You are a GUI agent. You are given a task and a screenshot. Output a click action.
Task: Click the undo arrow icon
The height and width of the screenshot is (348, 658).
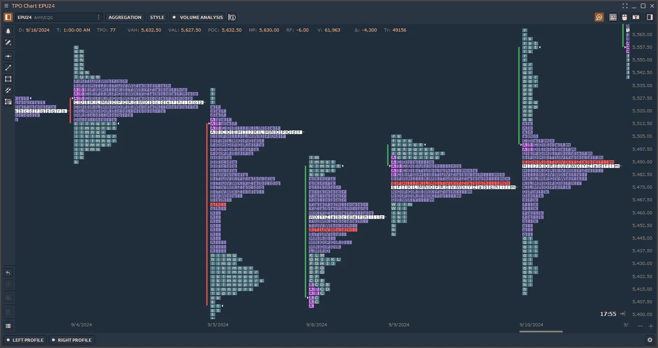pos(8,273)
